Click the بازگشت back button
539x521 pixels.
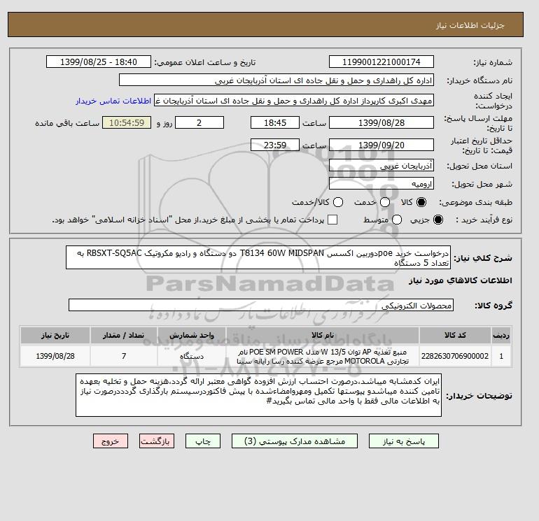click(157, 441)
